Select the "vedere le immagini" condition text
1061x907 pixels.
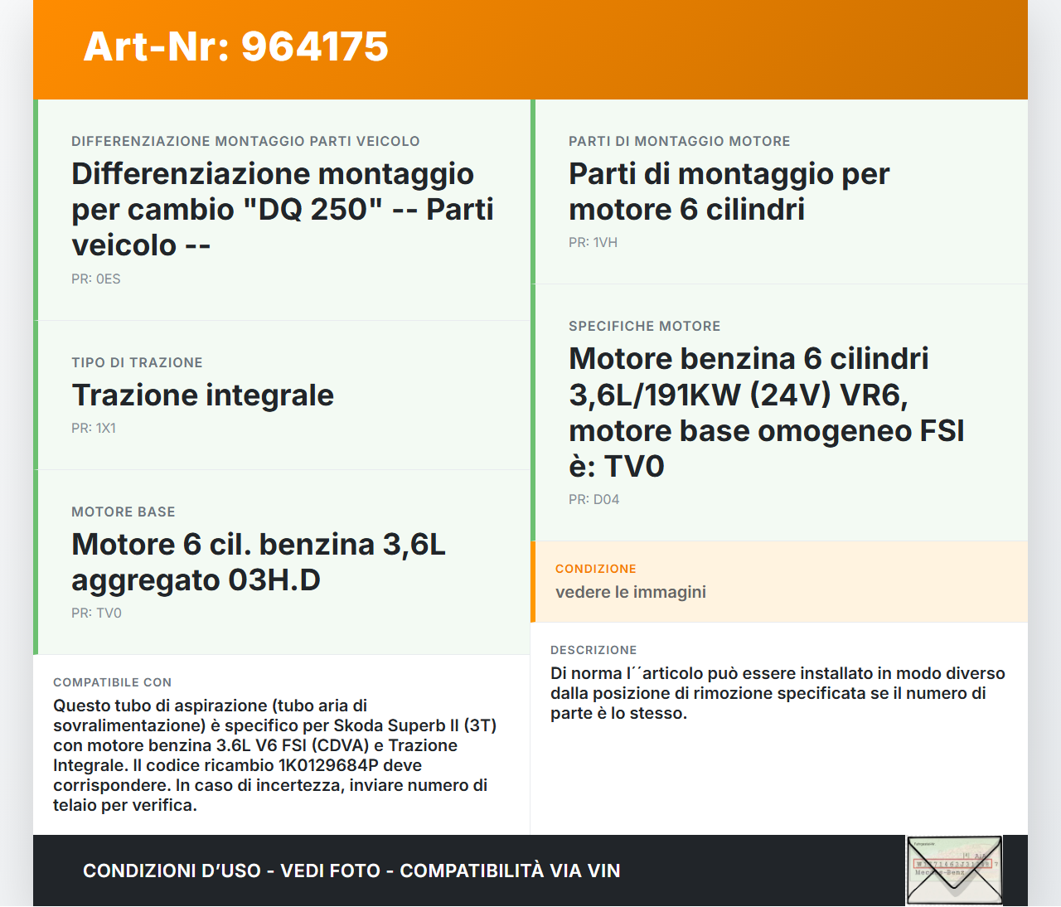point(631,592)
